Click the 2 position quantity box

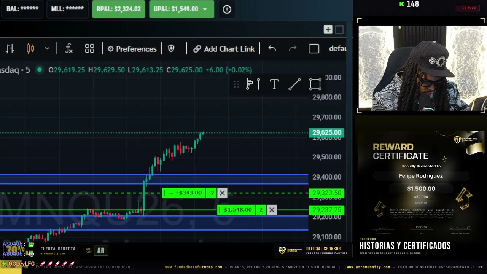261,210
